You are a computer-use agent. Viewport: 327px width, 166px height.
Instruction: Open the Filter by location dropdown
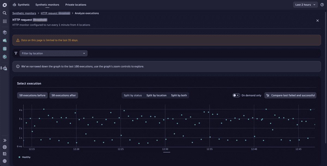[53, 53]
